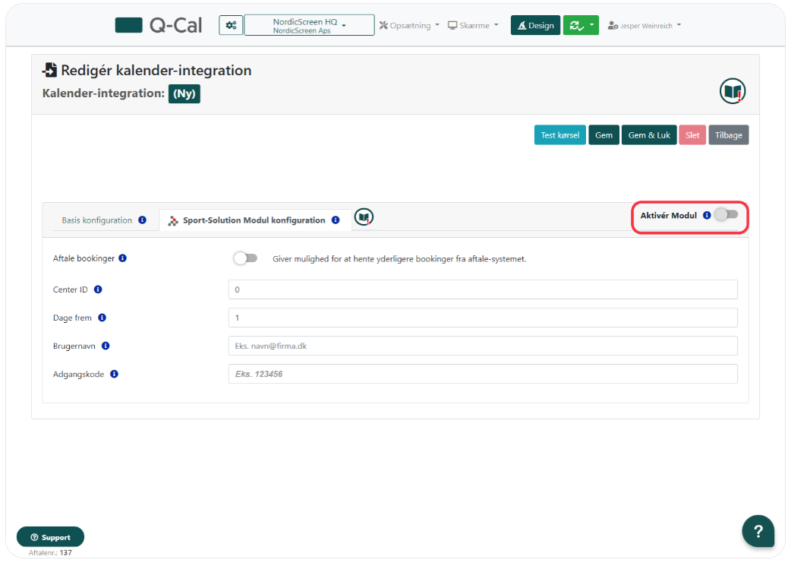Screen dimensions: 788x563
Task: Click info icon beside Adgangskode
Action: coord(114,374)
